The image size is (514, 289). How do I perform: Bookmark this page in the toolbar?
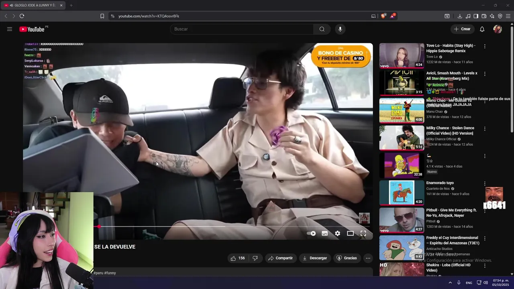(102, 16)
